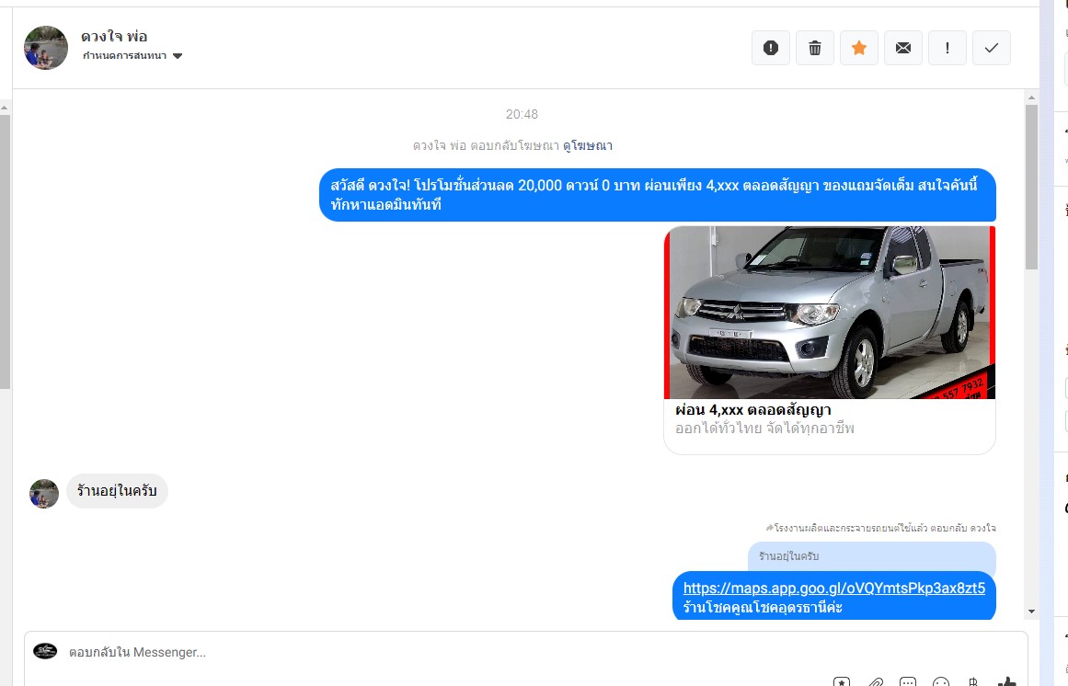
Task: Select the blue promo message starting สวัสดี ดวงใจ
Action: [x=658, y=195]
